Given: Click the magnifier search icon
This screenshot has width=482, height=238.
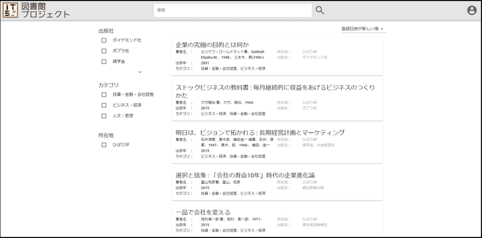Looking at the screenshot, I should (x=320, y=10).
